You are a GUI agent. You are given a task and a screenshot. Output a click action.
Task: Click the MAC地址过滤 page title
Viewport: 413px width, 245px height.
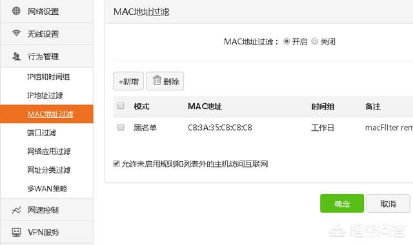141,12
